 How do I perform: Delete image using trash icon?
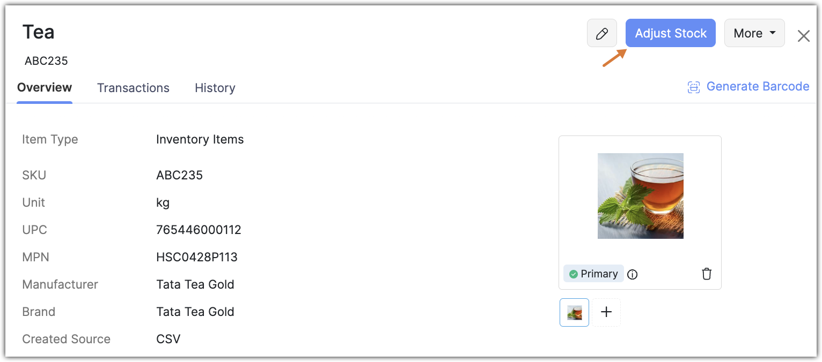707,274
